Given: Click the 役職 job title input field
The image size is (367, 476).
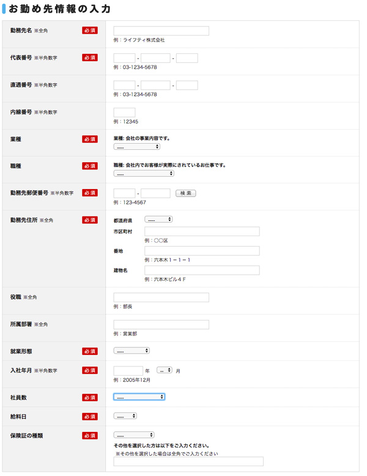Looking at the screenshot, I should (161, 297).
